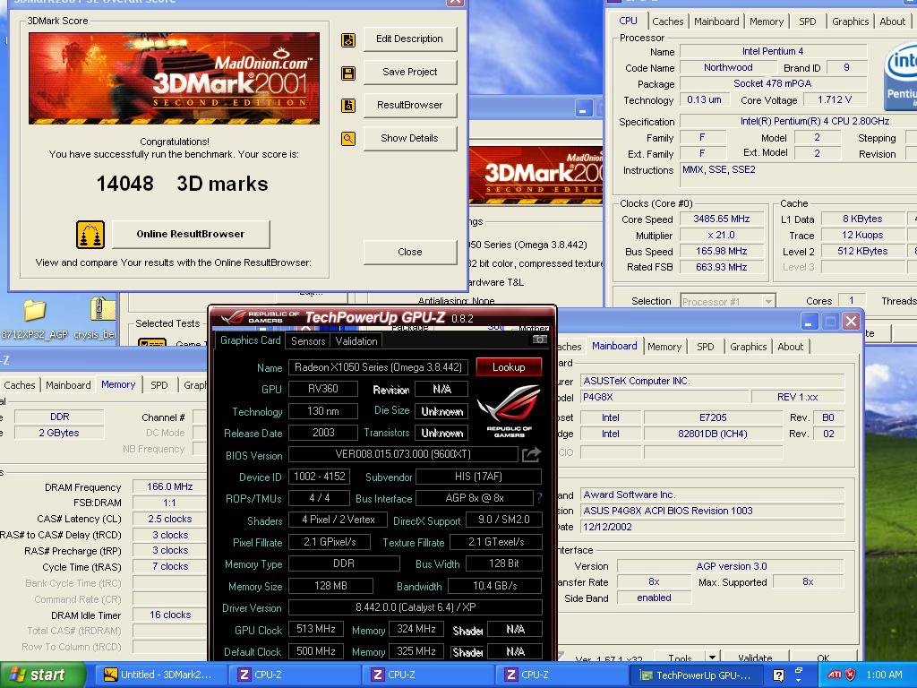Click the Bus Interface question mark
This screenshot has height=688, width=917.
click(x=539, y=498)
